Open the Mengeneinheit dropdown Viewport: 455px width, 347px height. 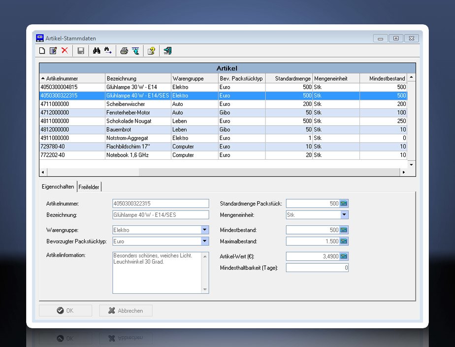tap(344, 215)
